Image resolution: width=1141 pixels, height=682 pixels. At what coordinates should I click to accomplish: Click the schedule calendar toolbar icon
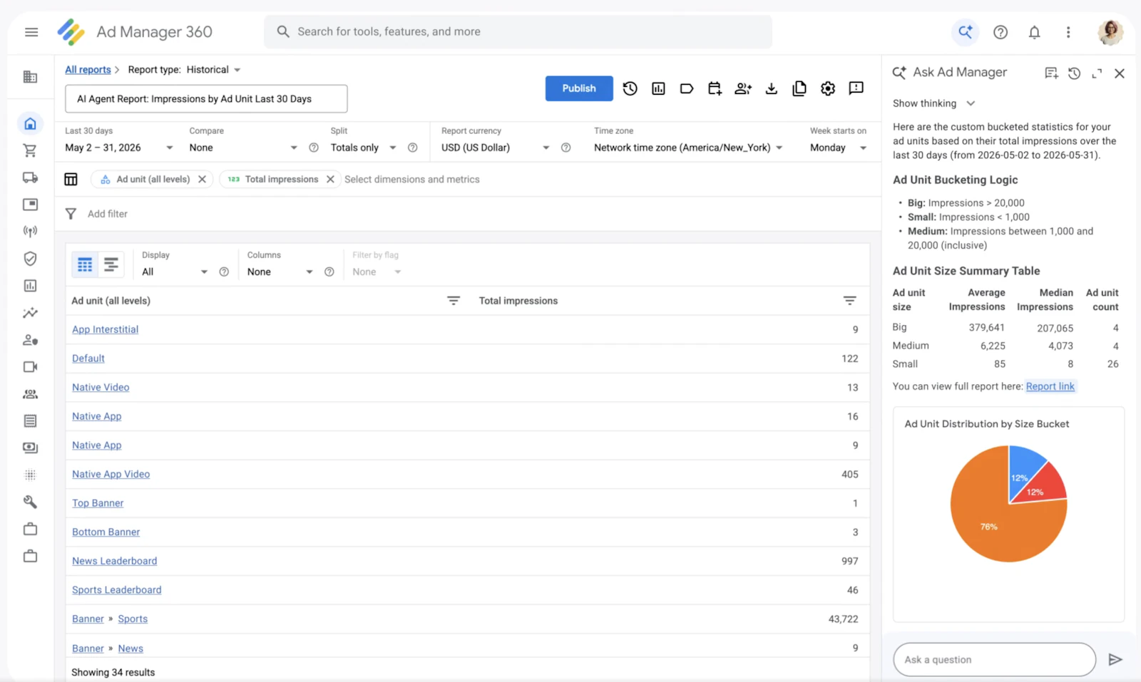tap(715, 88)
